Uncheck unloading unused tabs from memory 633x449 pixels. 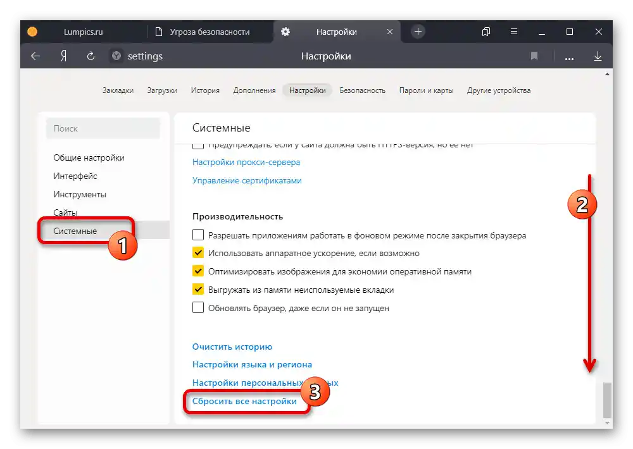coord(198,289)
